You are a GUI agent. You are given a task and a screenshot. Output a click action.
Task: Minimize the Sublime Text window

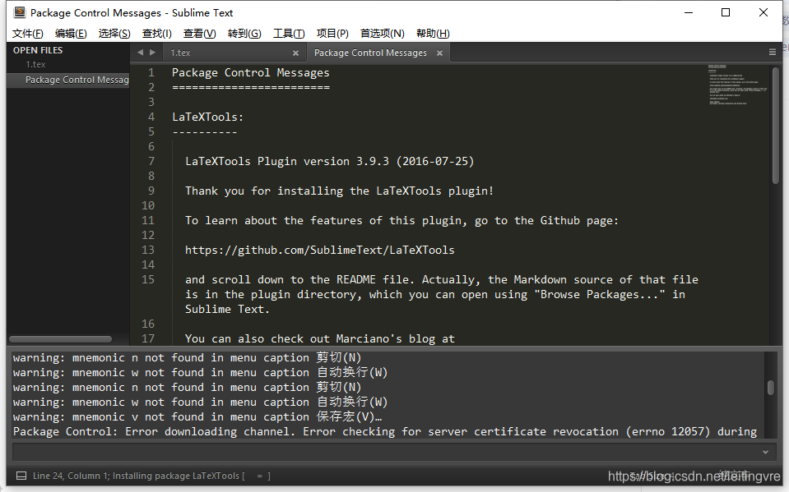(x=689, y=12)
